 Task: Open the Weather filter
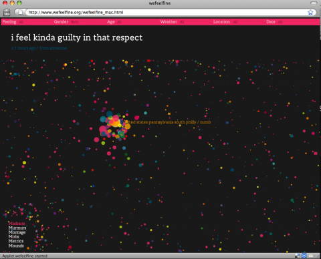click(x=172, y=22)
